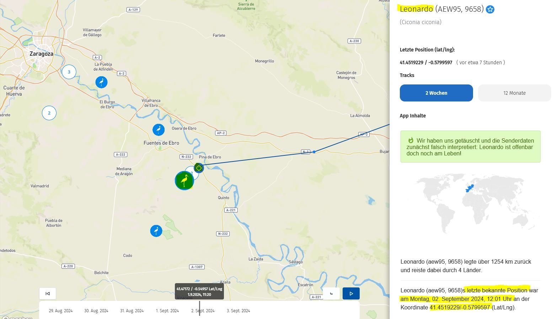Click stork marker near La Puebla de Alfindén
558x319 pixels.
click(101, 82)
